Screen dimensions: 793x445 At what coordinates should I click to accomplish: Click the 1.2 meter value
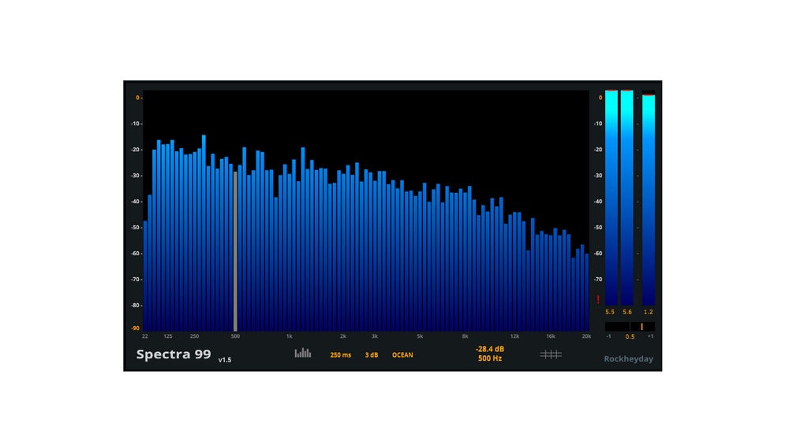(649, 313)
